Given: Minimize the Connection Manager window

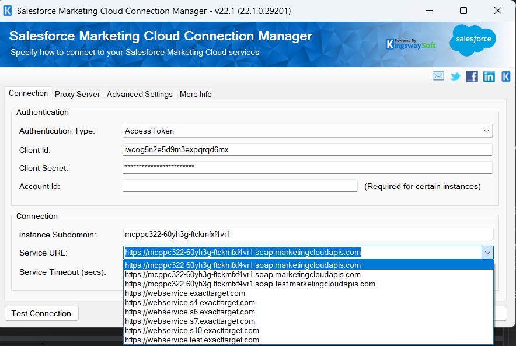Looking at the screenshot, I should 430,11.
